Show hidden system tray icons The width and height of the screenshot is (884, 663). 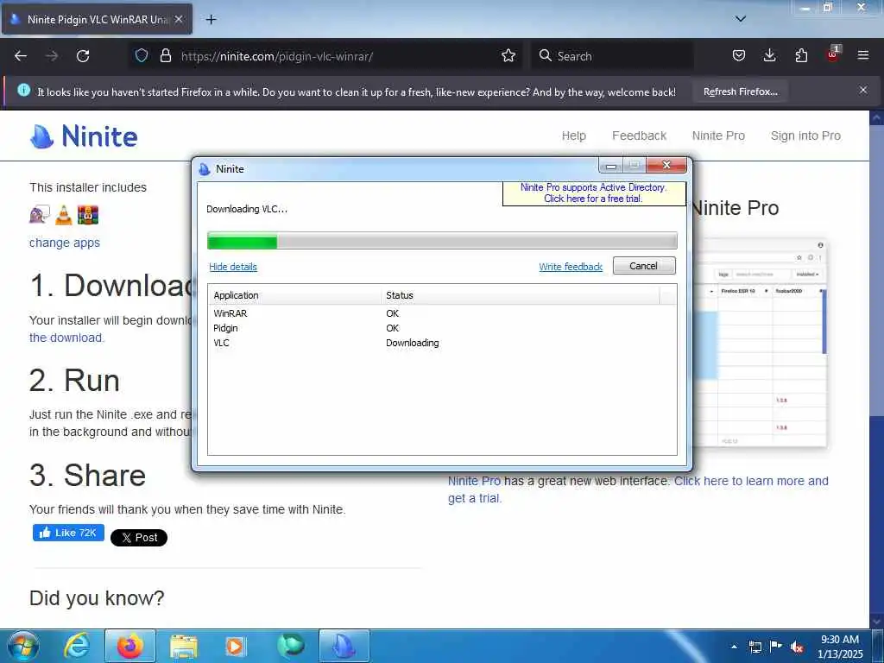tap(734, 647)
